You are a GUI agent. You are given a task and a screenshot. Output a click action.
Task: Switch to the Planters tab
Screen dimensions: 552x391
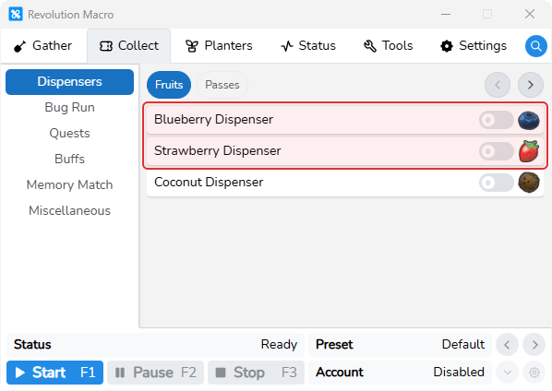[219, 46]
